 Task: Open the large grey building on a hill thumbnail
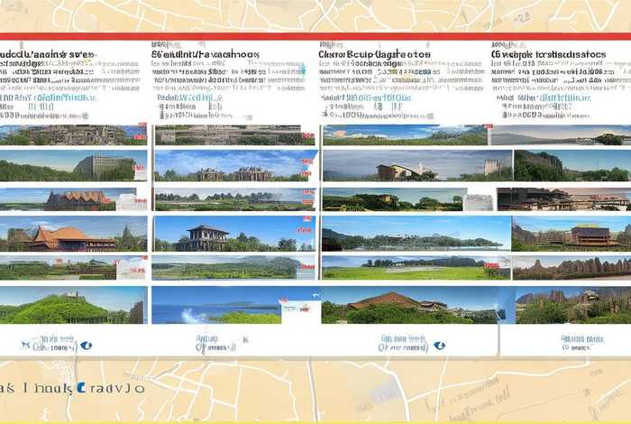(x=73, y=165)
